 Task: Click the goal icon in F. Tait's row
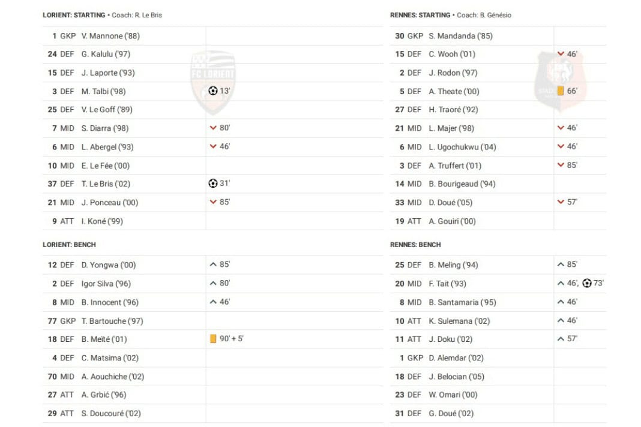(x=587, y=283)
